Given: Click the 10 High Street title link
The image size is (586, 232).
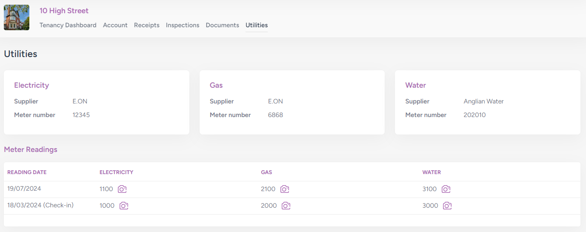Looking at the screenshot, I should point(64,11).
